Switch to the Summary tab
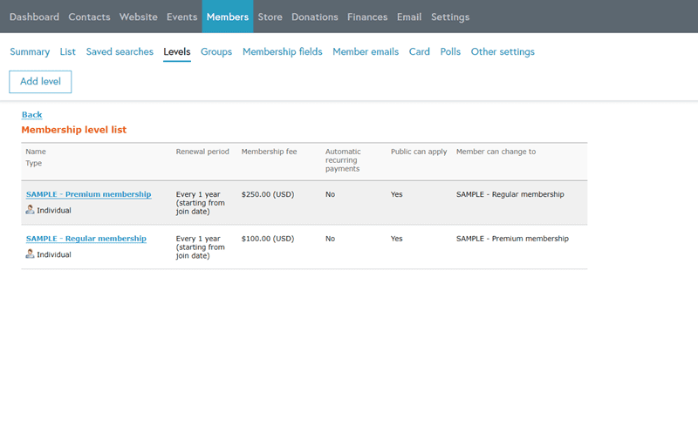Screen dimensions: 698x426 point(30,51)
